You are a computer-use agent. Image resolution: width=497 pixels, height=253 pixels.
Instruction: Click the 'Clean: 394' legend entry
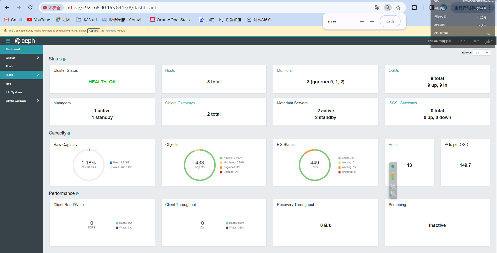347,158
